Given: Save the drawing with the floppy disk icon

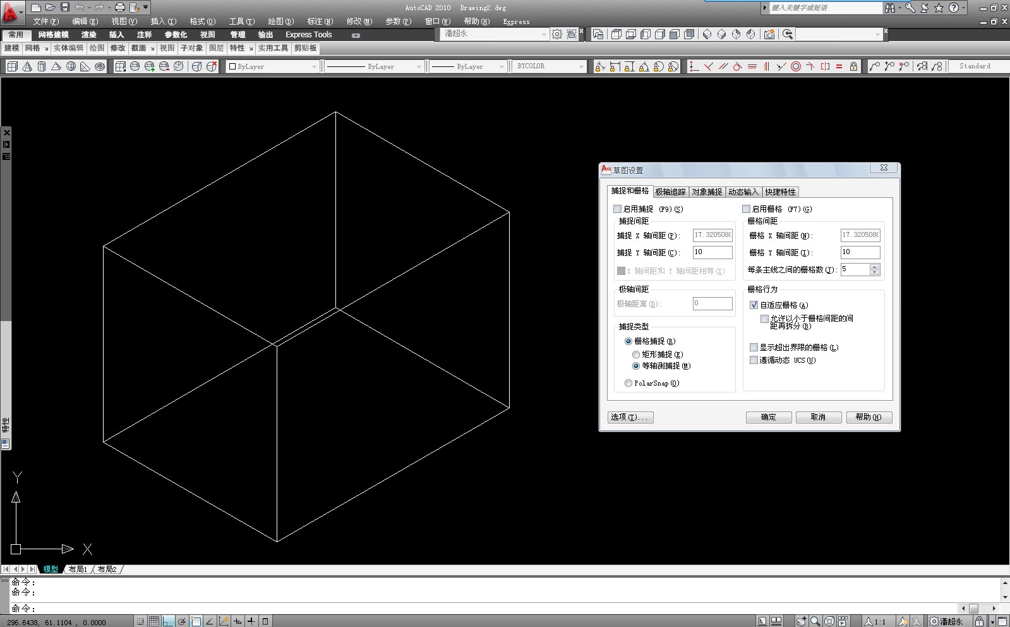Looking at the screenshot, I should point(64,8).
